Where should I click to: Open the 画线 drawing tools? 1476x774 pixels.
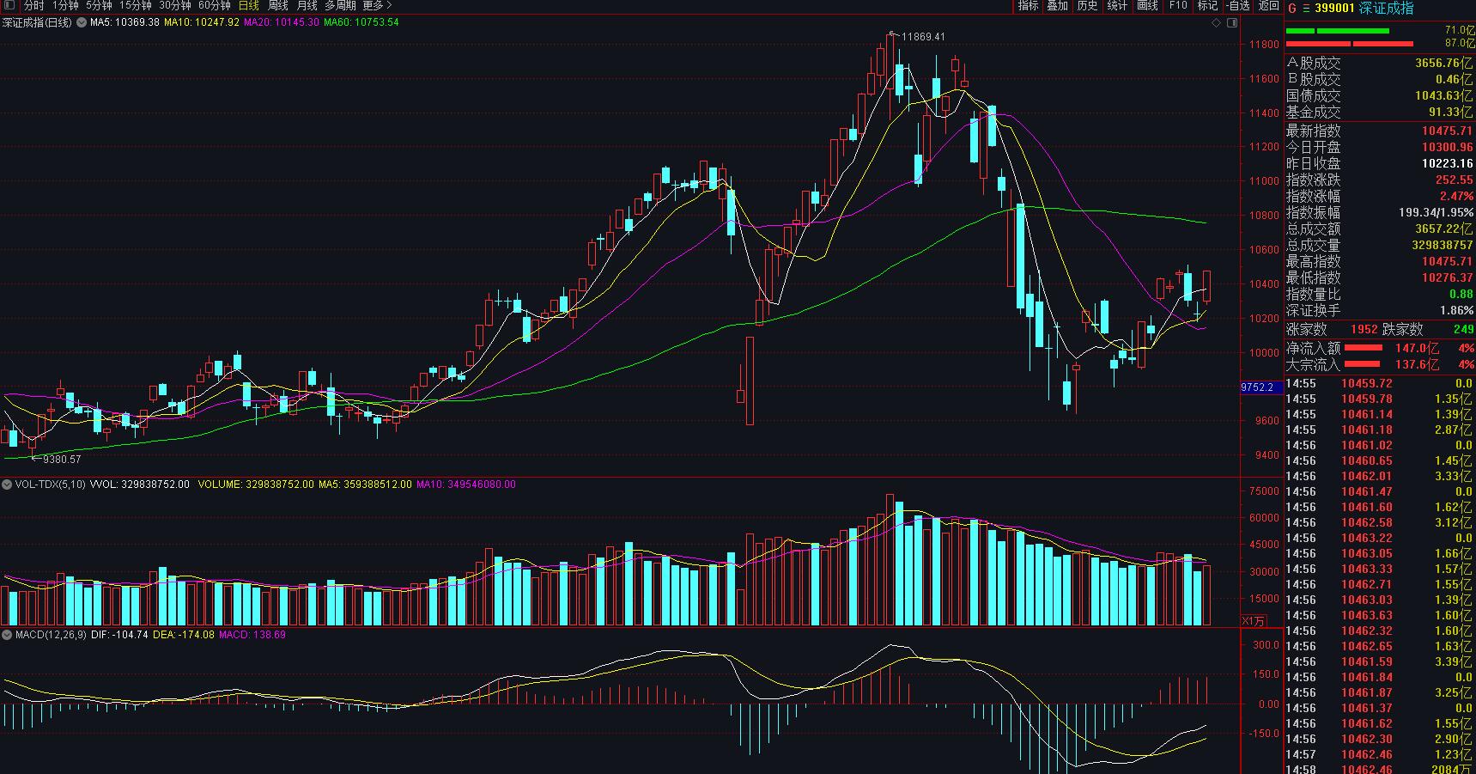tap(1147, 6)
